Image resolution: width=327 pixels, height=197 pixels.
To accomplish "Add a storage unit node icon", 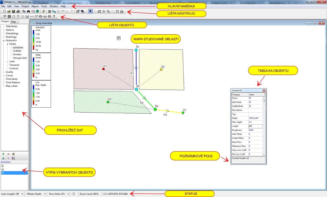I will [x=27, y=16].
